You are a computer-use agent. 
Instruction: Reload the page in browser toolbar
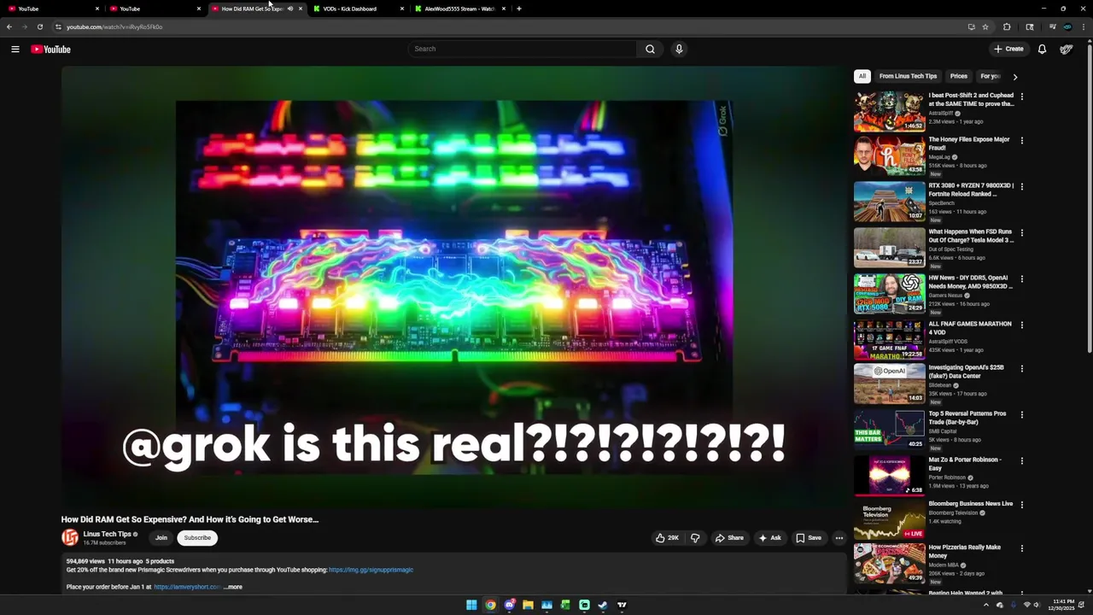pos(39,26)
